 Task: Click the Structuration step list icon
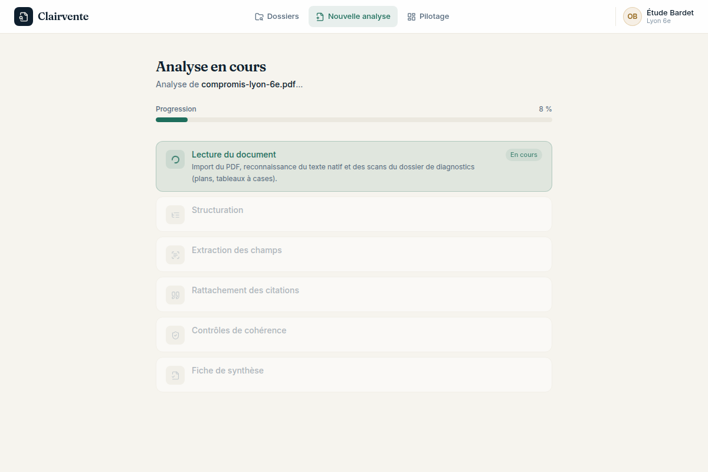[x=175, y=215]
